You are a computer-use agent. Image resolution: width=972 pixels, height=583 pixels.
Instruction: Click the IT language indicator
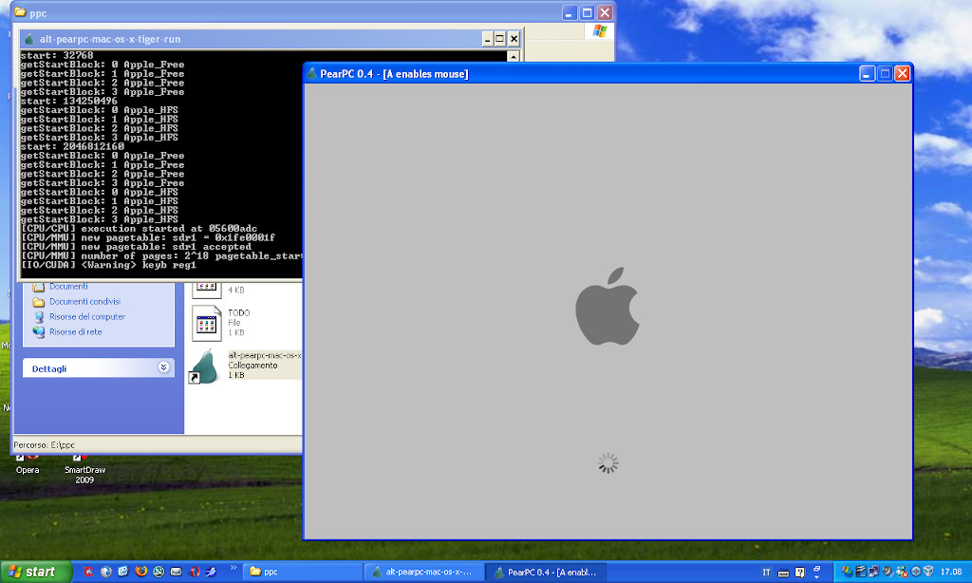(x=766, y=572)
